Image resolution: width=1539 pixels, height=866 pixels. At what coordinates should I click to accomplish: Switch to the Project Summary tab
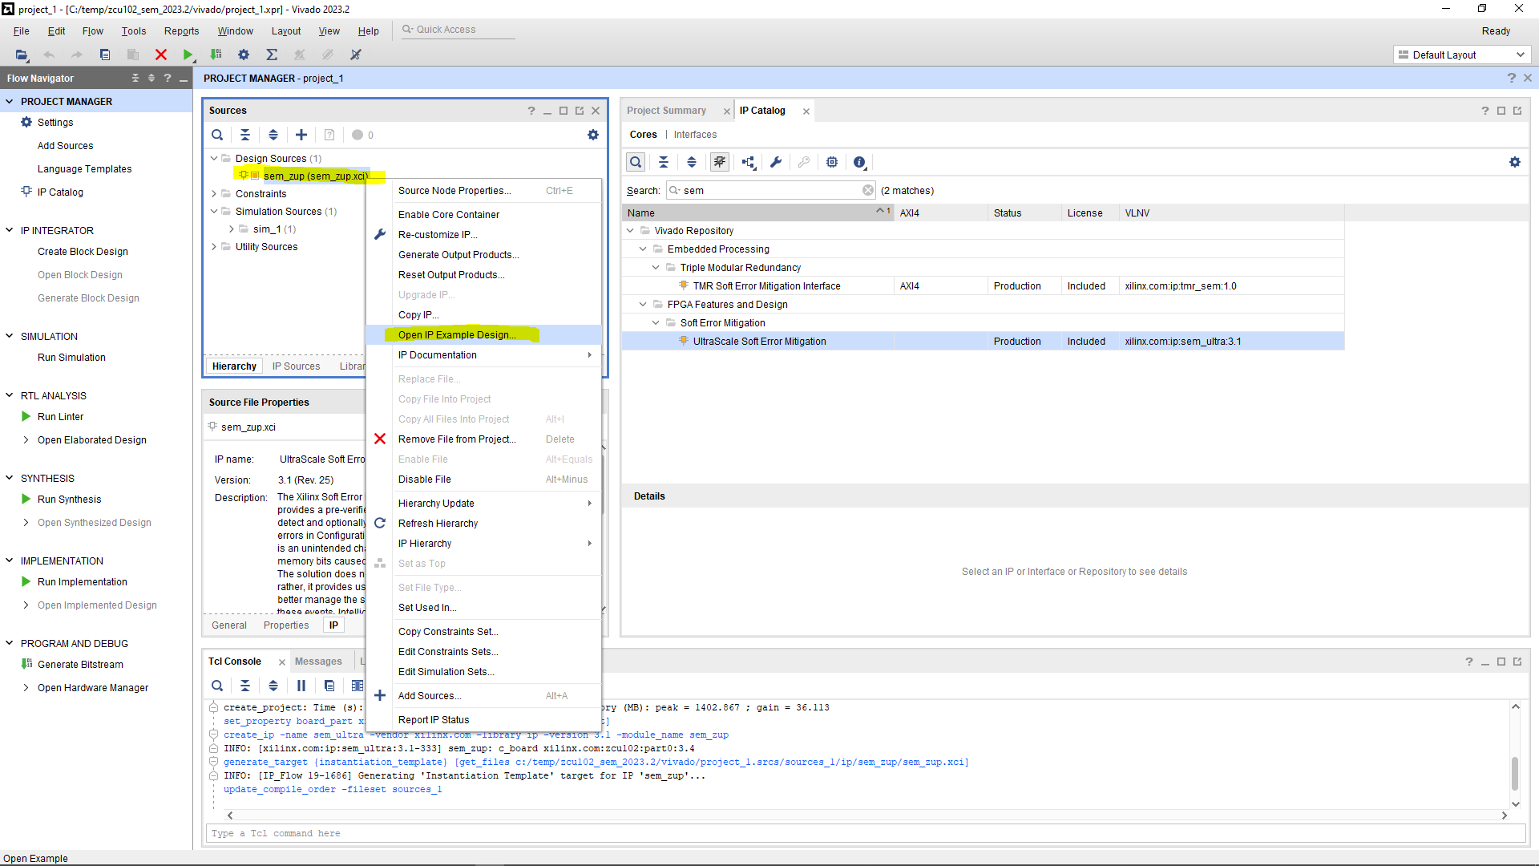(666, 111)
